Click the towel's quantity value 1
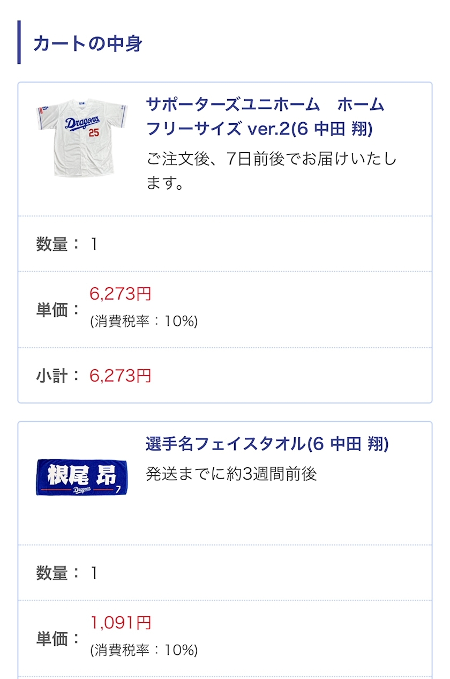 click(94, 573)
